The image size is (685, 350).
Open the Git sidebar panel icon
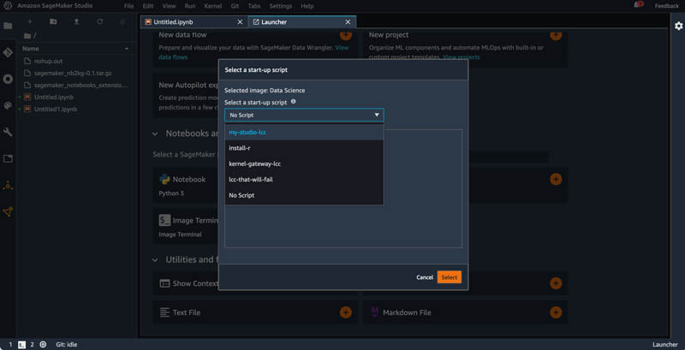pyautogui.click(x=8, y=53)
